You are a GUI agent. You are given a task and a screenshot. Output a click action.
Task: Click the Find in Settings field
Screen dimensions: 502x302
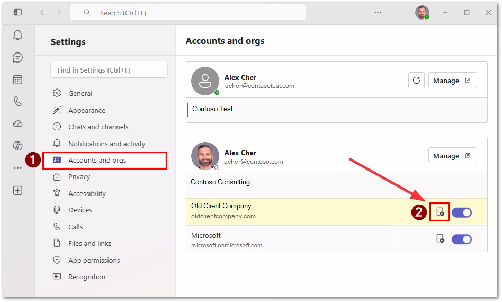pyautogui.click(x=109, y=70)
